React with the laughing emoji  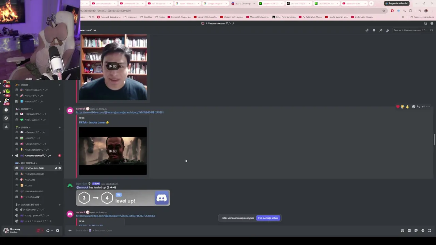pos(402,107)
